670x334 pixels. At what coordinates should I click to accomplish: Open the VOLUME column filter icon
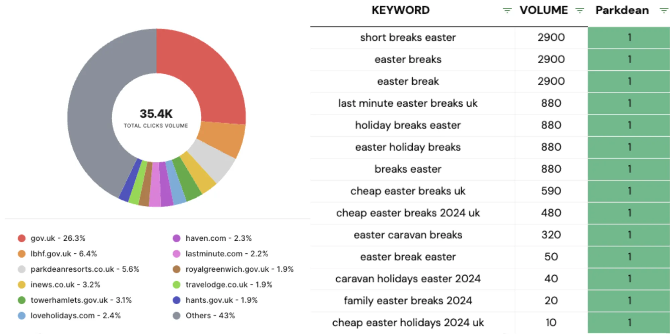[580, 11]
